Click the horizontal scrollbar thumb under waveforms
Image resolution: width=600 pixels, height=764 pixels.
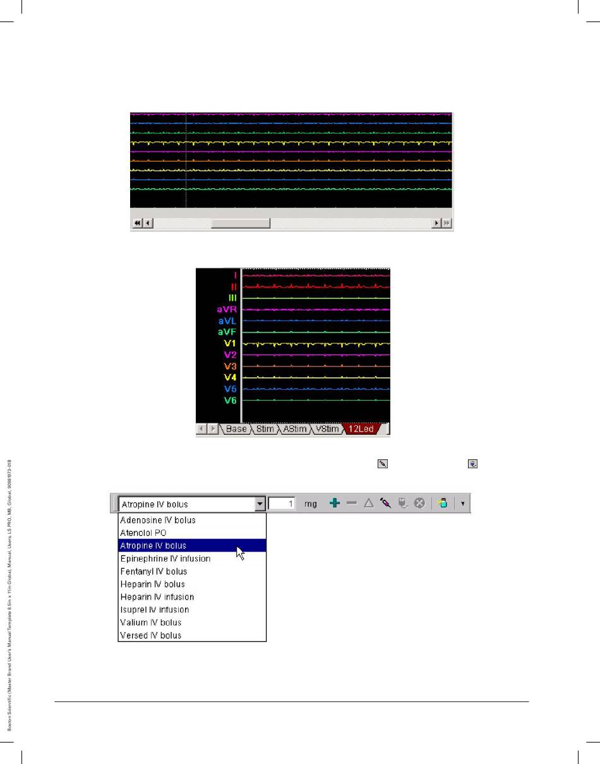(240, 224)
